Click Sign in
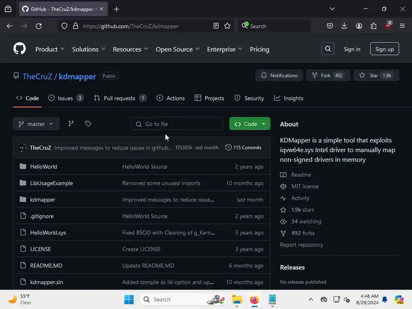 pyautogui.click(x=352, y=49)
